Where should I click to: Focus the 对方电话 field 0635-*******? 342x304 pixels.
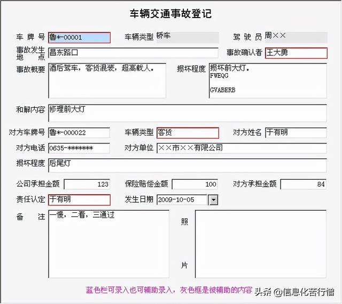click(x=79, y=148)
